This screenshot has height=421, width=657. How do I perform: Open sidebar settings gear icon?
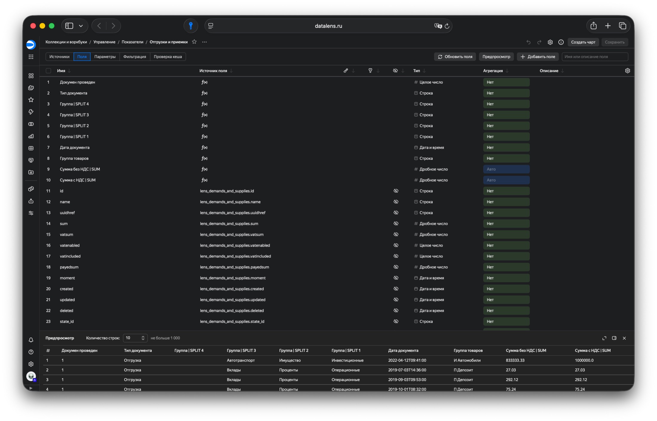pos(31,364)
